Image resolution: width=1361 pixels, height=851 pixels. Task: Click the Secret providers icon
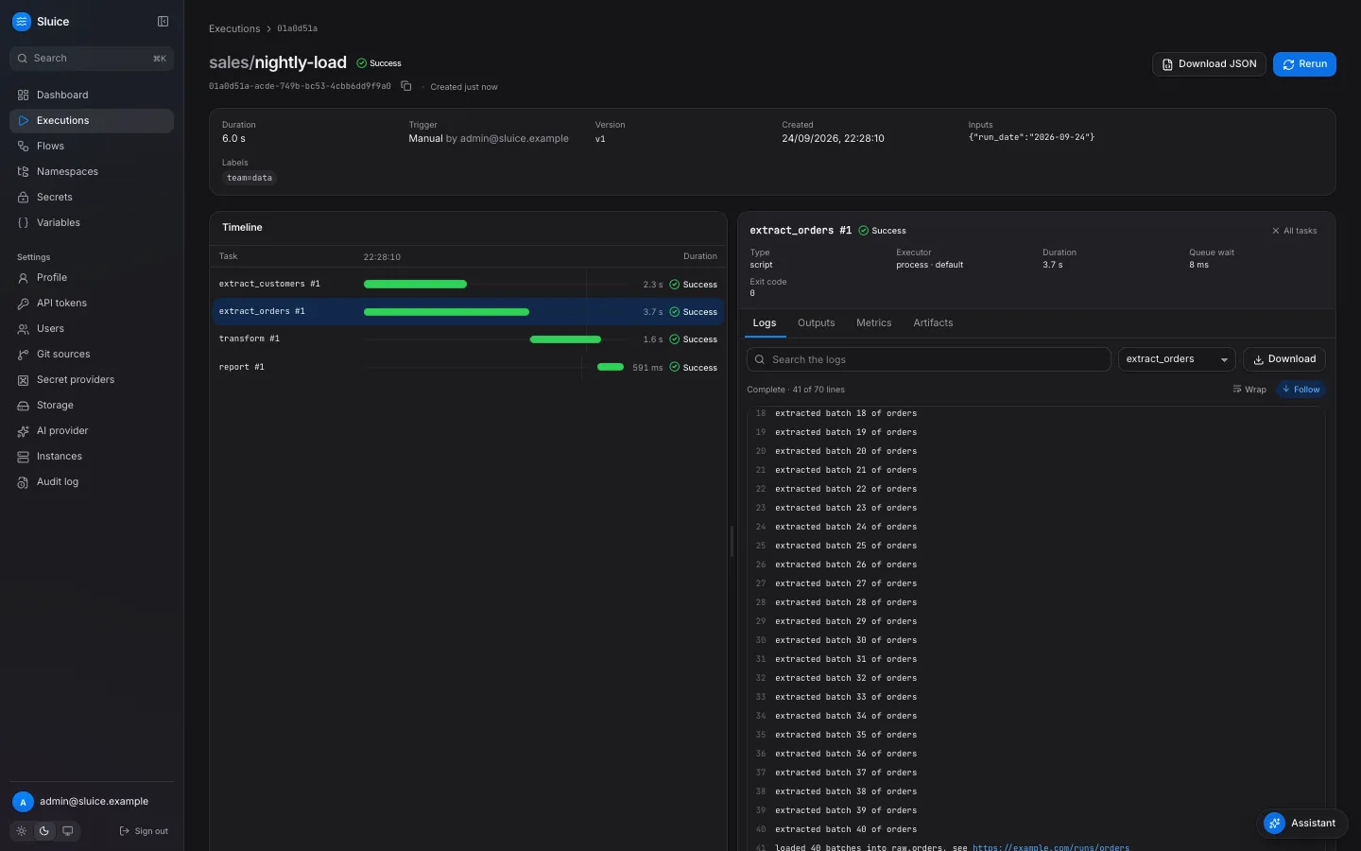point(23,380)
